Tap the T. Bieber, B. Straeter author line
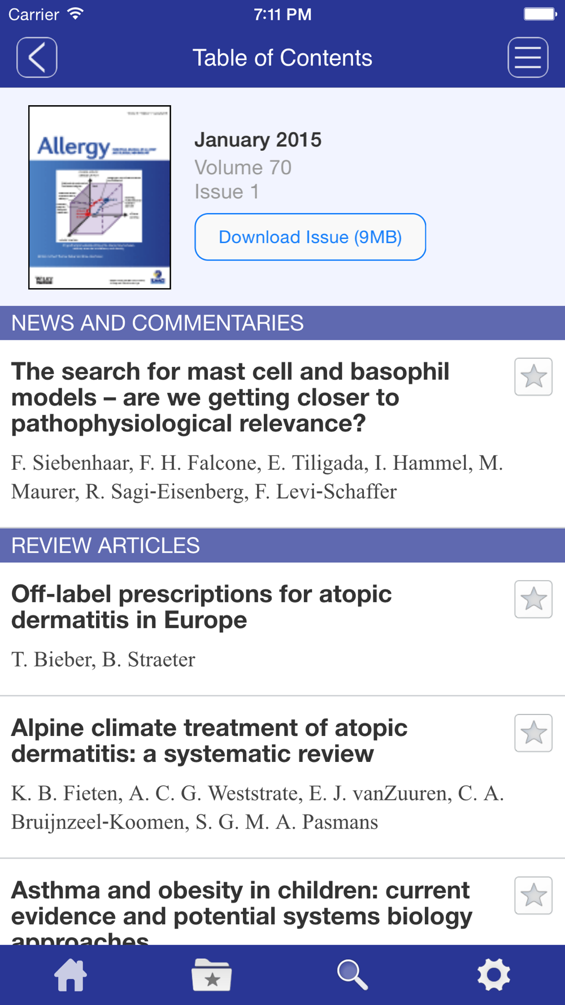 point(103,660)
